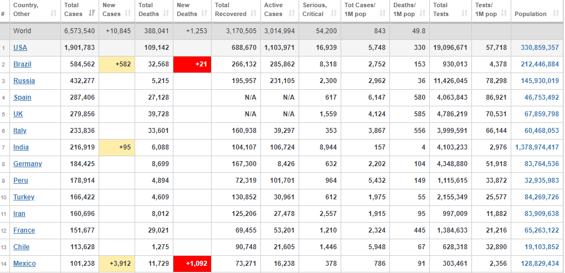The width and height of the screenshot is (565, 273).
Task: Open the Peru country link
Action: [20, 180]
